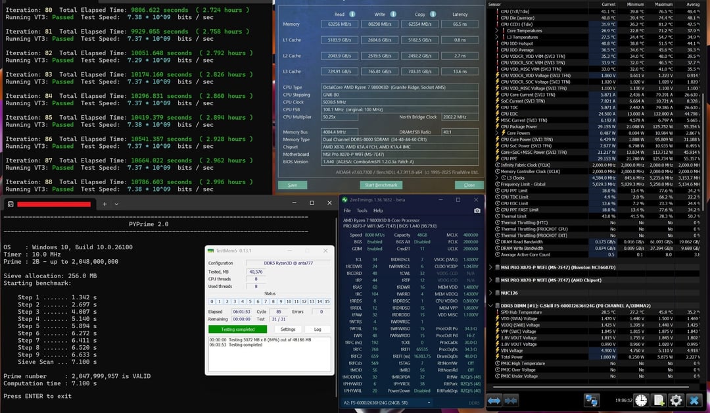
Task: Expand the NUC126 sensor group
Action: point(490,293)
